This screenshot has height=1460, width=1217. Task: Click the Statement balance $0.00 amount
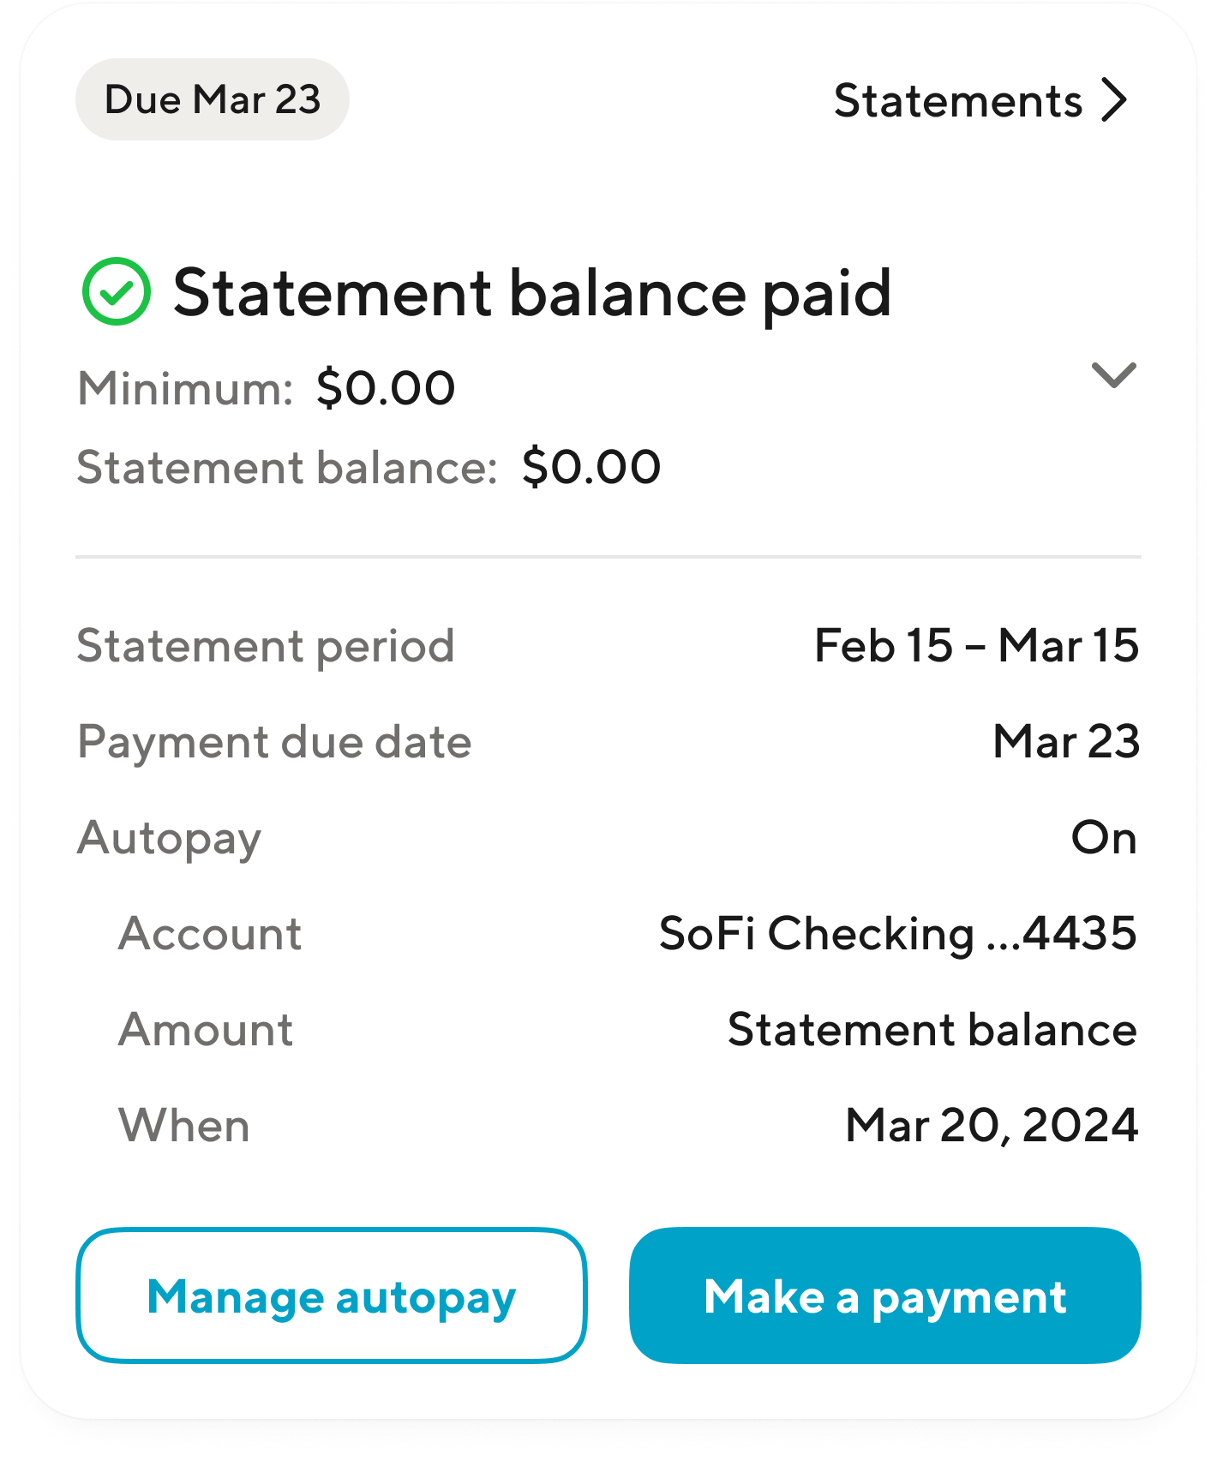[x=591, y=468]
